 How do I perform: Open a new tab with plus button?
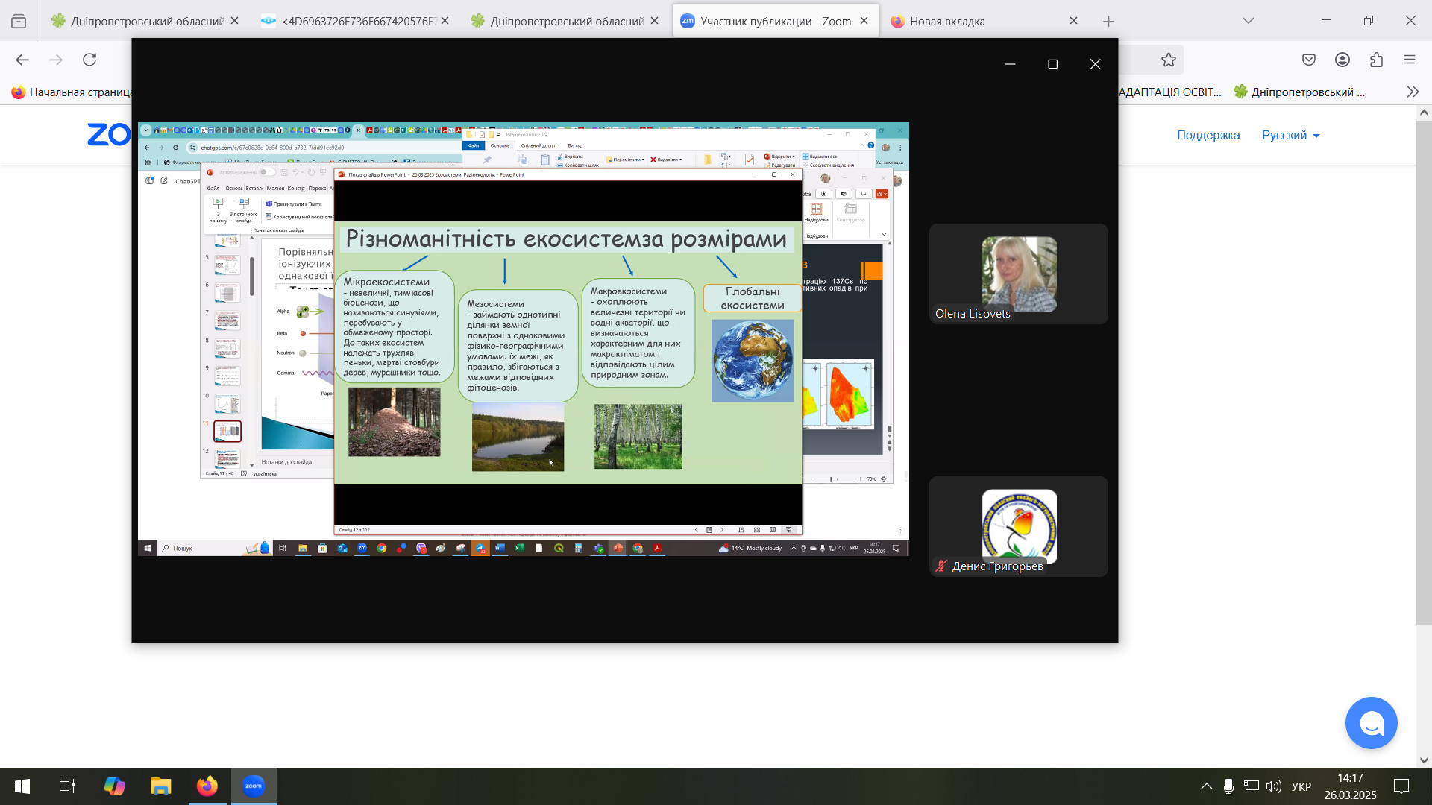point(1108,21)
